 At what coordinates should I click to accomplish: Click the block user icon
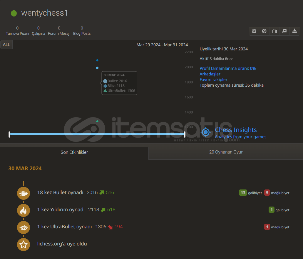click(264, 31)
